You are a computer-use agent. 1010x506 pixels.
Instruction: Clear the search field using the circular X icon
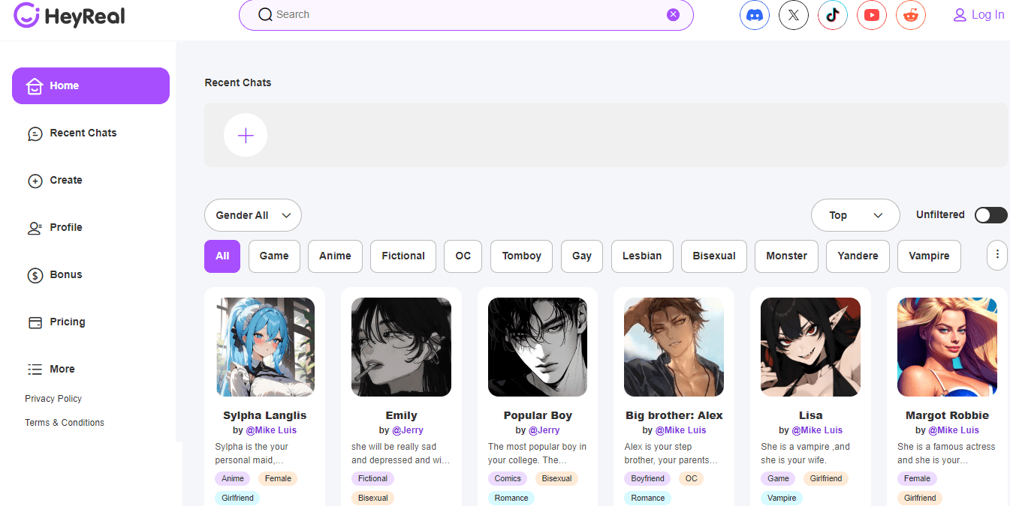(673, 13)
